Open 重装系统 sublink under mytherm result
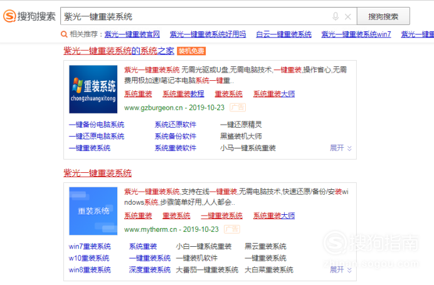This screenshot has height=285, width=434. [x=176, y=215]
